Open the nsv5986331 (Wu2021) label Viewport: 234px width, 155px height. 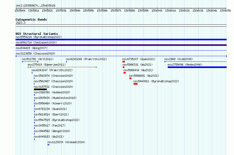tap(138, 65)
